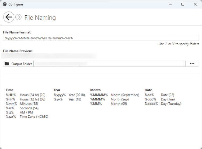The image size is (202, 149).
Task: Click the folder icon beside Output Folder
Action: pyautogui.click(x=7, y=64)
